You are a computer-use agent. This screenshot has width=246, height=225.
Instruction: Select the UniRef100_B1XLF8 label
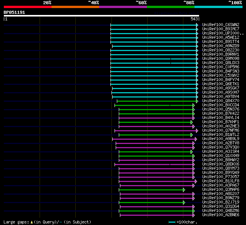point(221,181)
